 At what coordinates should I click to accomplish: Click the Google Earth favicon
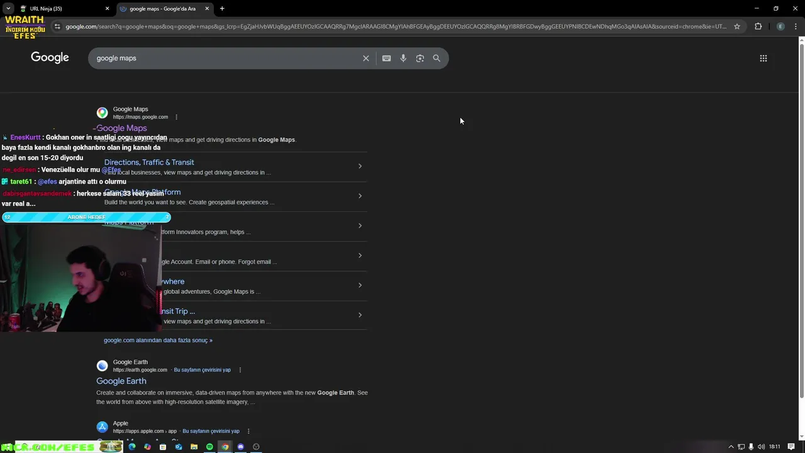[x=102, y=366]
